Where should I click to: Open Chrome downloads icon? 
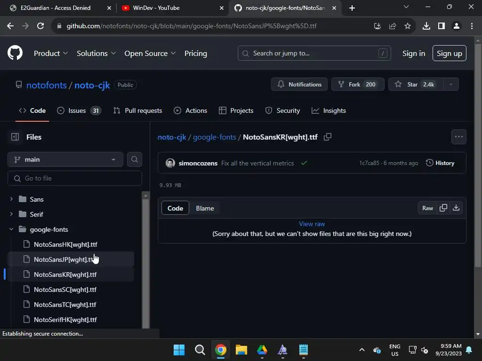[426, 26]
